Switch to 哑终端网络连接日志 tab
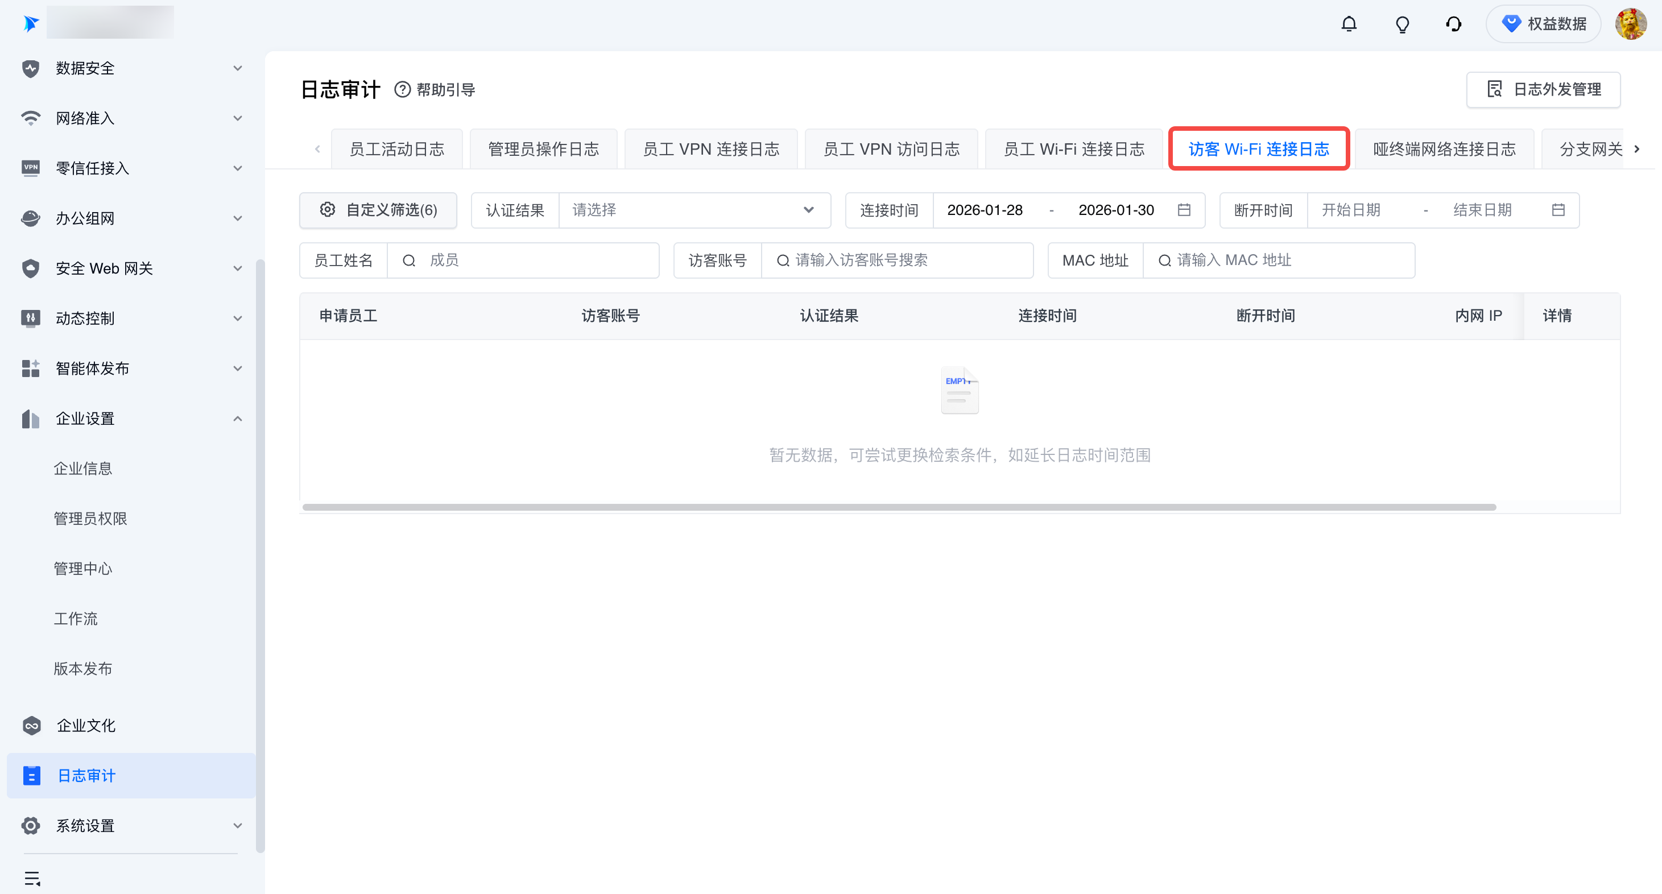This screenshot has height=894, width=1662. pos(1444,149)
